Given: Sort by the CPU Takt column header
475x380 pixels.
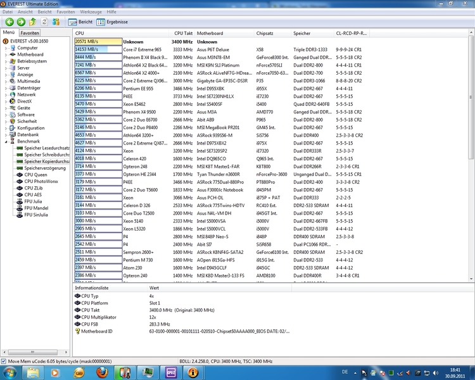Looking at the screenshot, I should tap(182, 33).
